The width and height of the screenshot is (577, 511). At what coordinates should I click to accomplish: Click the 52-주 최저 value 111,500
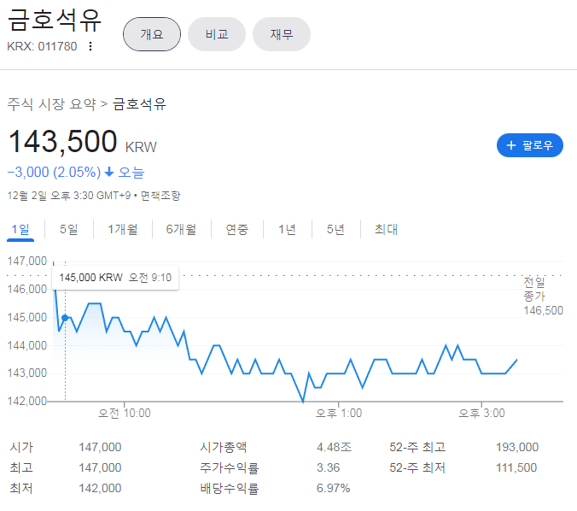click(x=516, y=467)
